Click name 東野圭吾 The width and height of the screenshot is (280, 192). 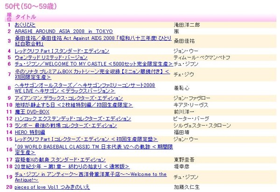184,159
